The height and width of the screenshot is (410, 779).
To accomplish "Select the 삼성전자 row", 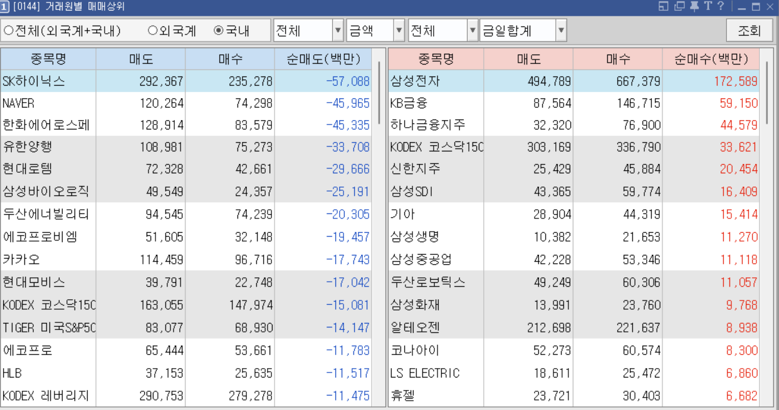I will click(573, 81).
